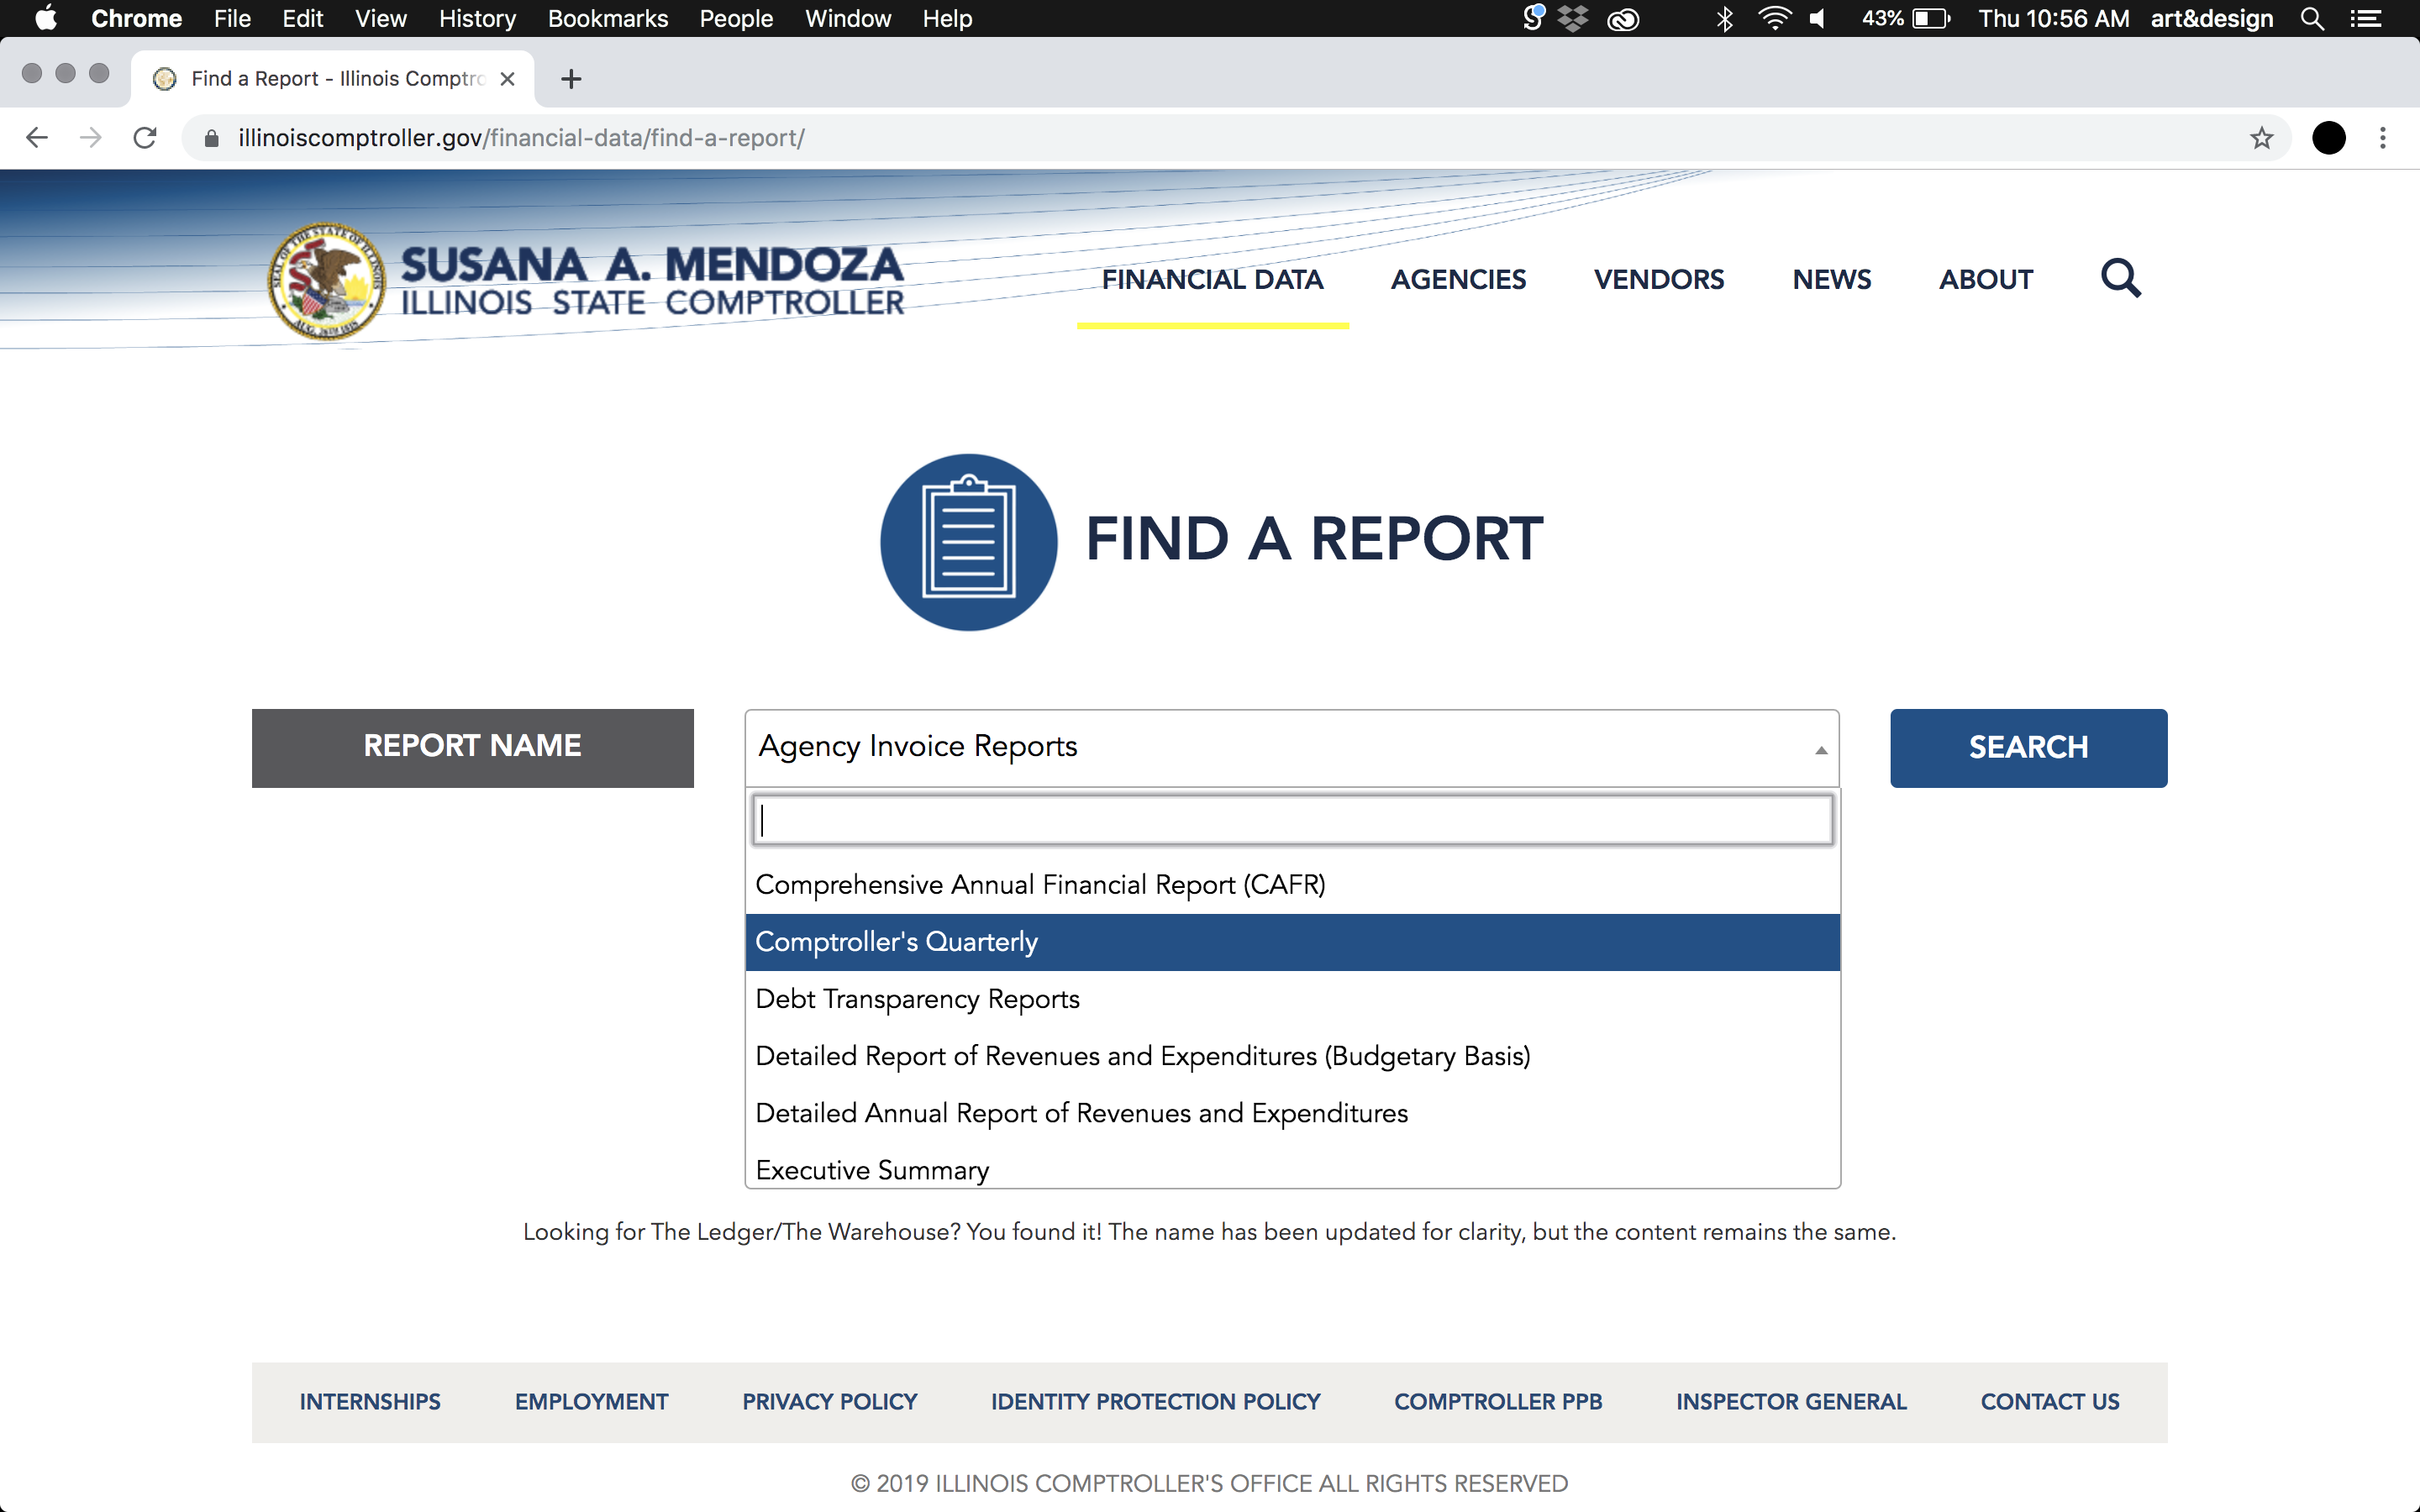Open the History menu
The image size is (2420, 1512).
point(477,18)
